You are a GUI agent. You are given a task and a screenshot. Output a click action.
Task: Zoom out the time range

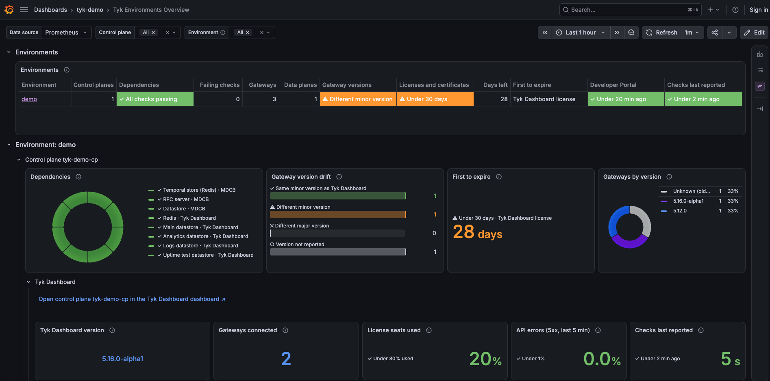point(631,32)
